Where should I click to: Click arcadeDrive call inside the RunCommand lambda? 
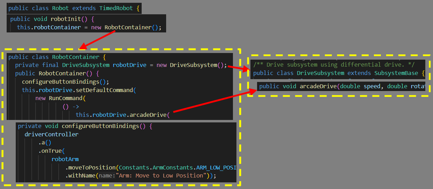(148, 115)
